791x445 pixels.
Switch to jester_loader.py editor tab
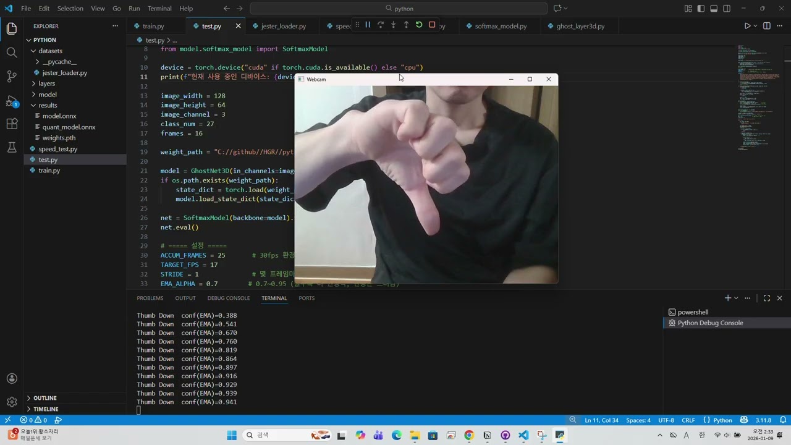pos(283,26)
